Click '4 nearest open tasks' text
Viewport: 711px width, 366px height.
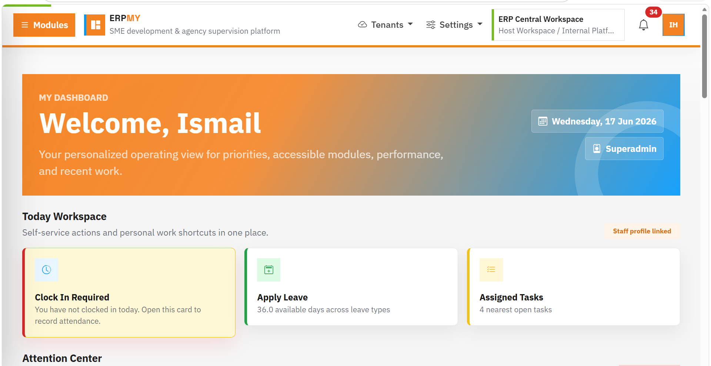tap(515, 310)
